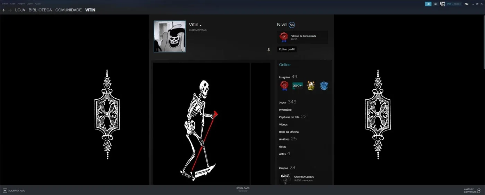Viewport: 485px width, 195px height.
Task: Open AMIGOS E CONVERSAS panel
Action: click(x=470, y=191)
